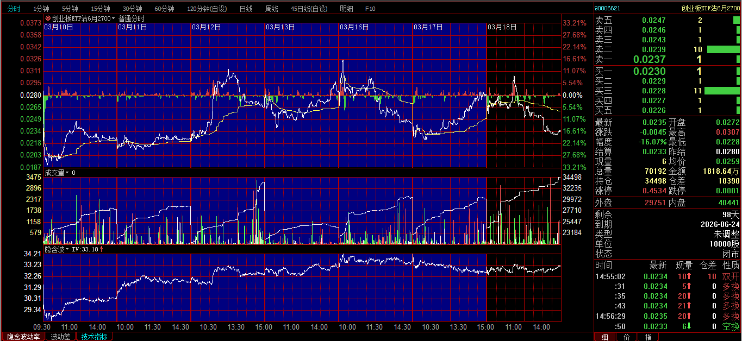Click the 买四 price 0.0227
The image size is (742, 341).
(654, 100)
